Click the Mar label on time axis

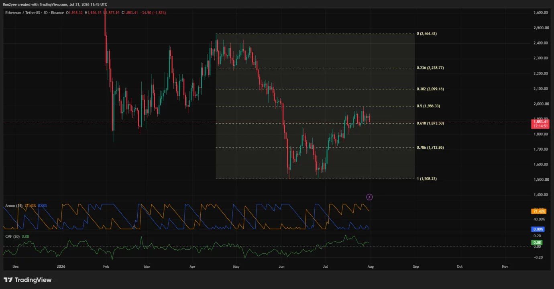tap(147, 266)
